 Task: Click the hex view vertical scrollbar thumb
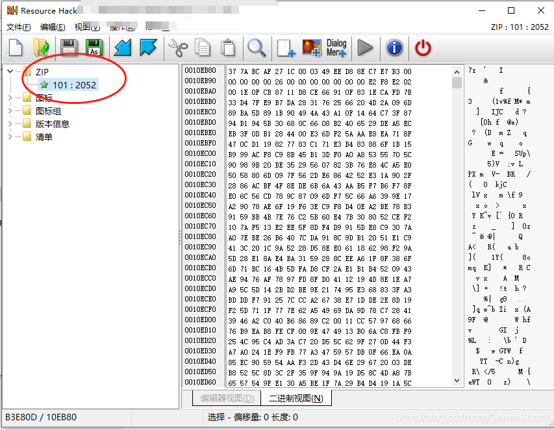[457, 82]
